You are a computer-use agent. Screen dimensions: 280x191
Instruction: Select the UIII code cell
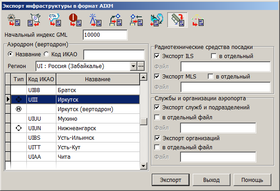(x=41, y=99)
